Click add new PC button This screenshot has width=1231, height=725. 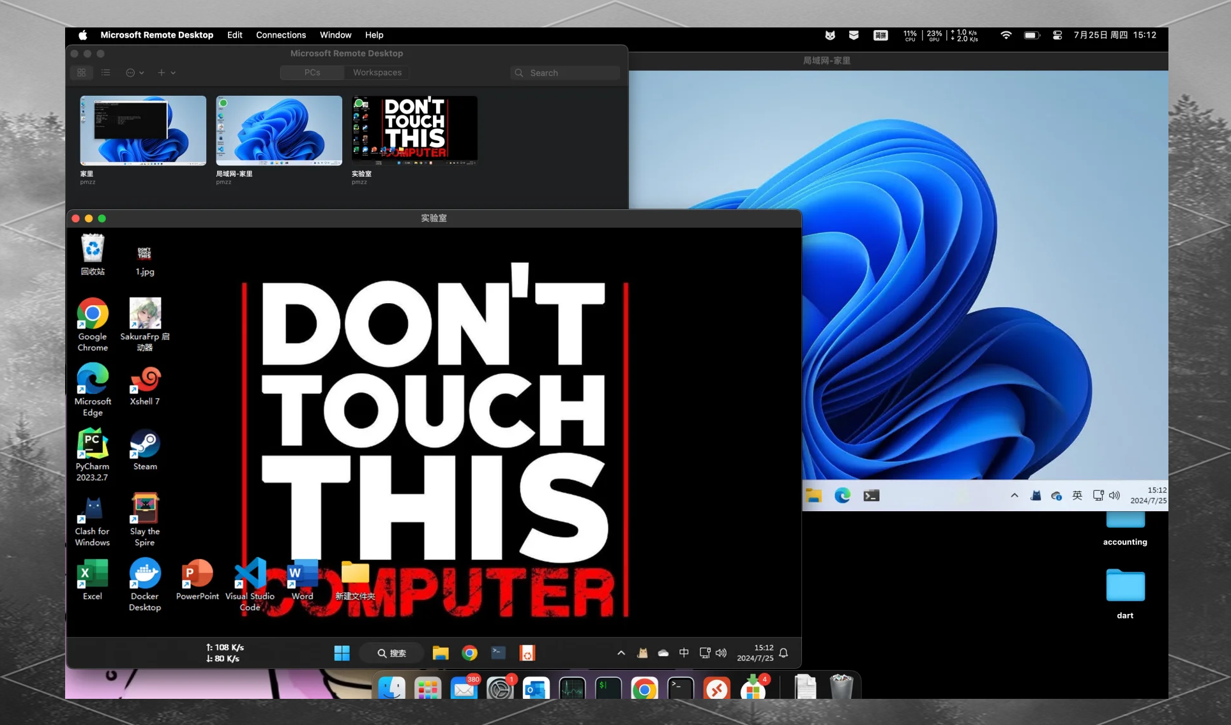[x=162, y=73]
